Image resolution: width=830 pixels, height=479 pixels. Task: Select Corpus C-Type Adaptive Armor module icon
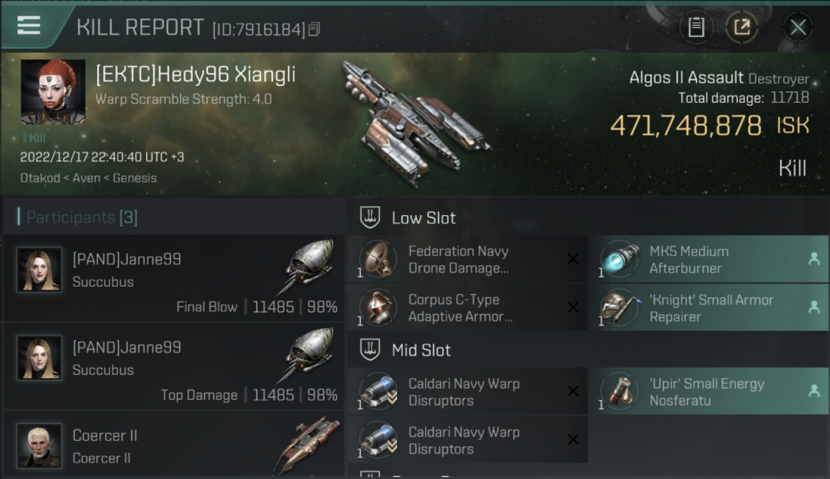coord(378,308)
